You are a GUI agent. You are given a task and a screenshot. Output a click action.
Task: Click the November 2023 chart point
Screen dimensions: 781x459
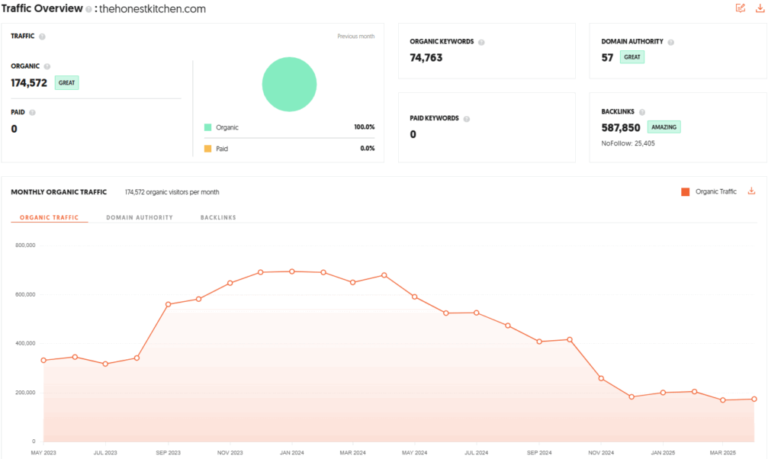click(230, 284)
